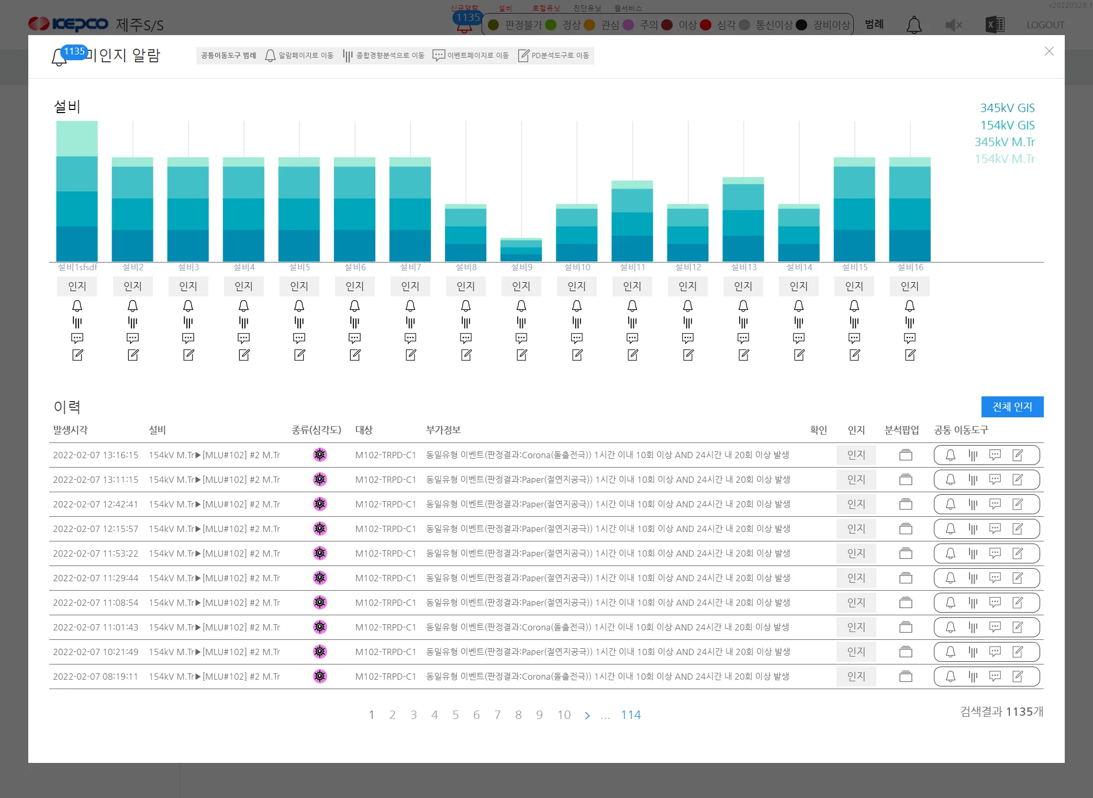
Task: Click 인지 button under 설비10
Action: [577, 286]
